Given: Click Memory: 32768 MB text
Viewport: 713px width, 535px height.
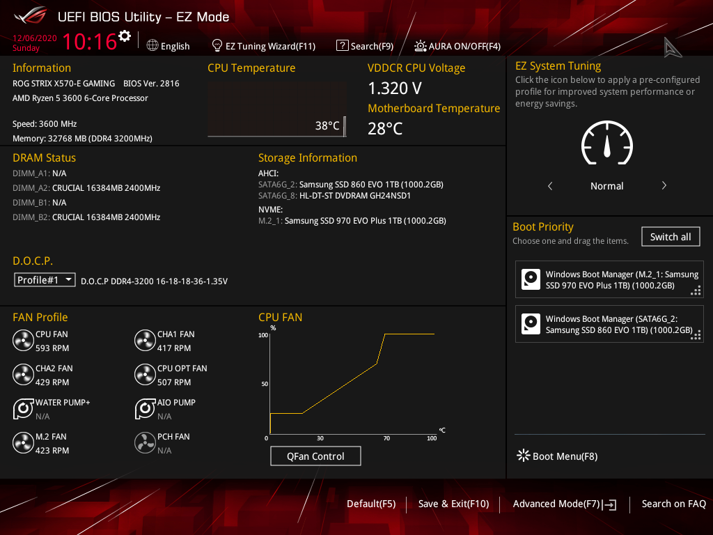Looking at the screenshot, I should [x=82, y=139].
